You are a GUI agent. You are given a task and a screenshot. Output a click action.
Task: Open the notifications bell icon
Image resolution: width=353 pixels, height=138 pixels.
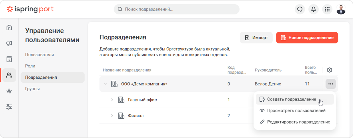(x=314, y=9)
